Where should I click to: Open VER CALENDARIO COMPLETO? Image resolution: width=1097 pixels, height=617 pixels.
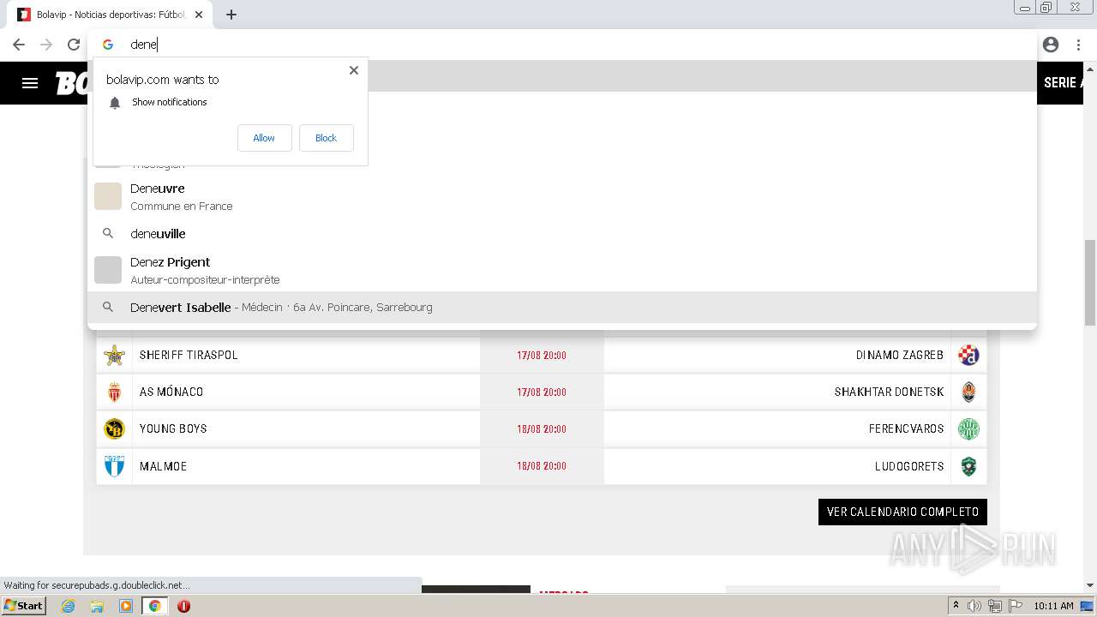[902, 512]
